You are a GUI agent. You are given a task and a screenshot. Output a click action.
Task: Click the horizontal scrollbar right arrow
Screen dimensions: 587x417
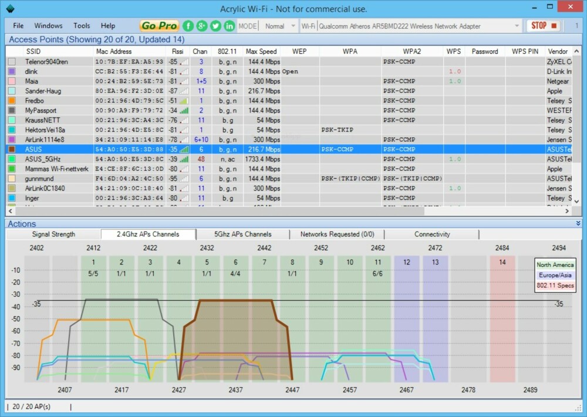(x=567, y=211)
